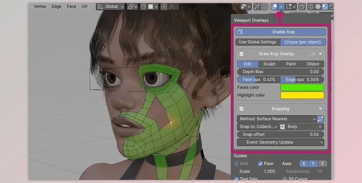Switch to the Paint tab
This screenshot has height=183, width=362.
[x=291, y=64]
